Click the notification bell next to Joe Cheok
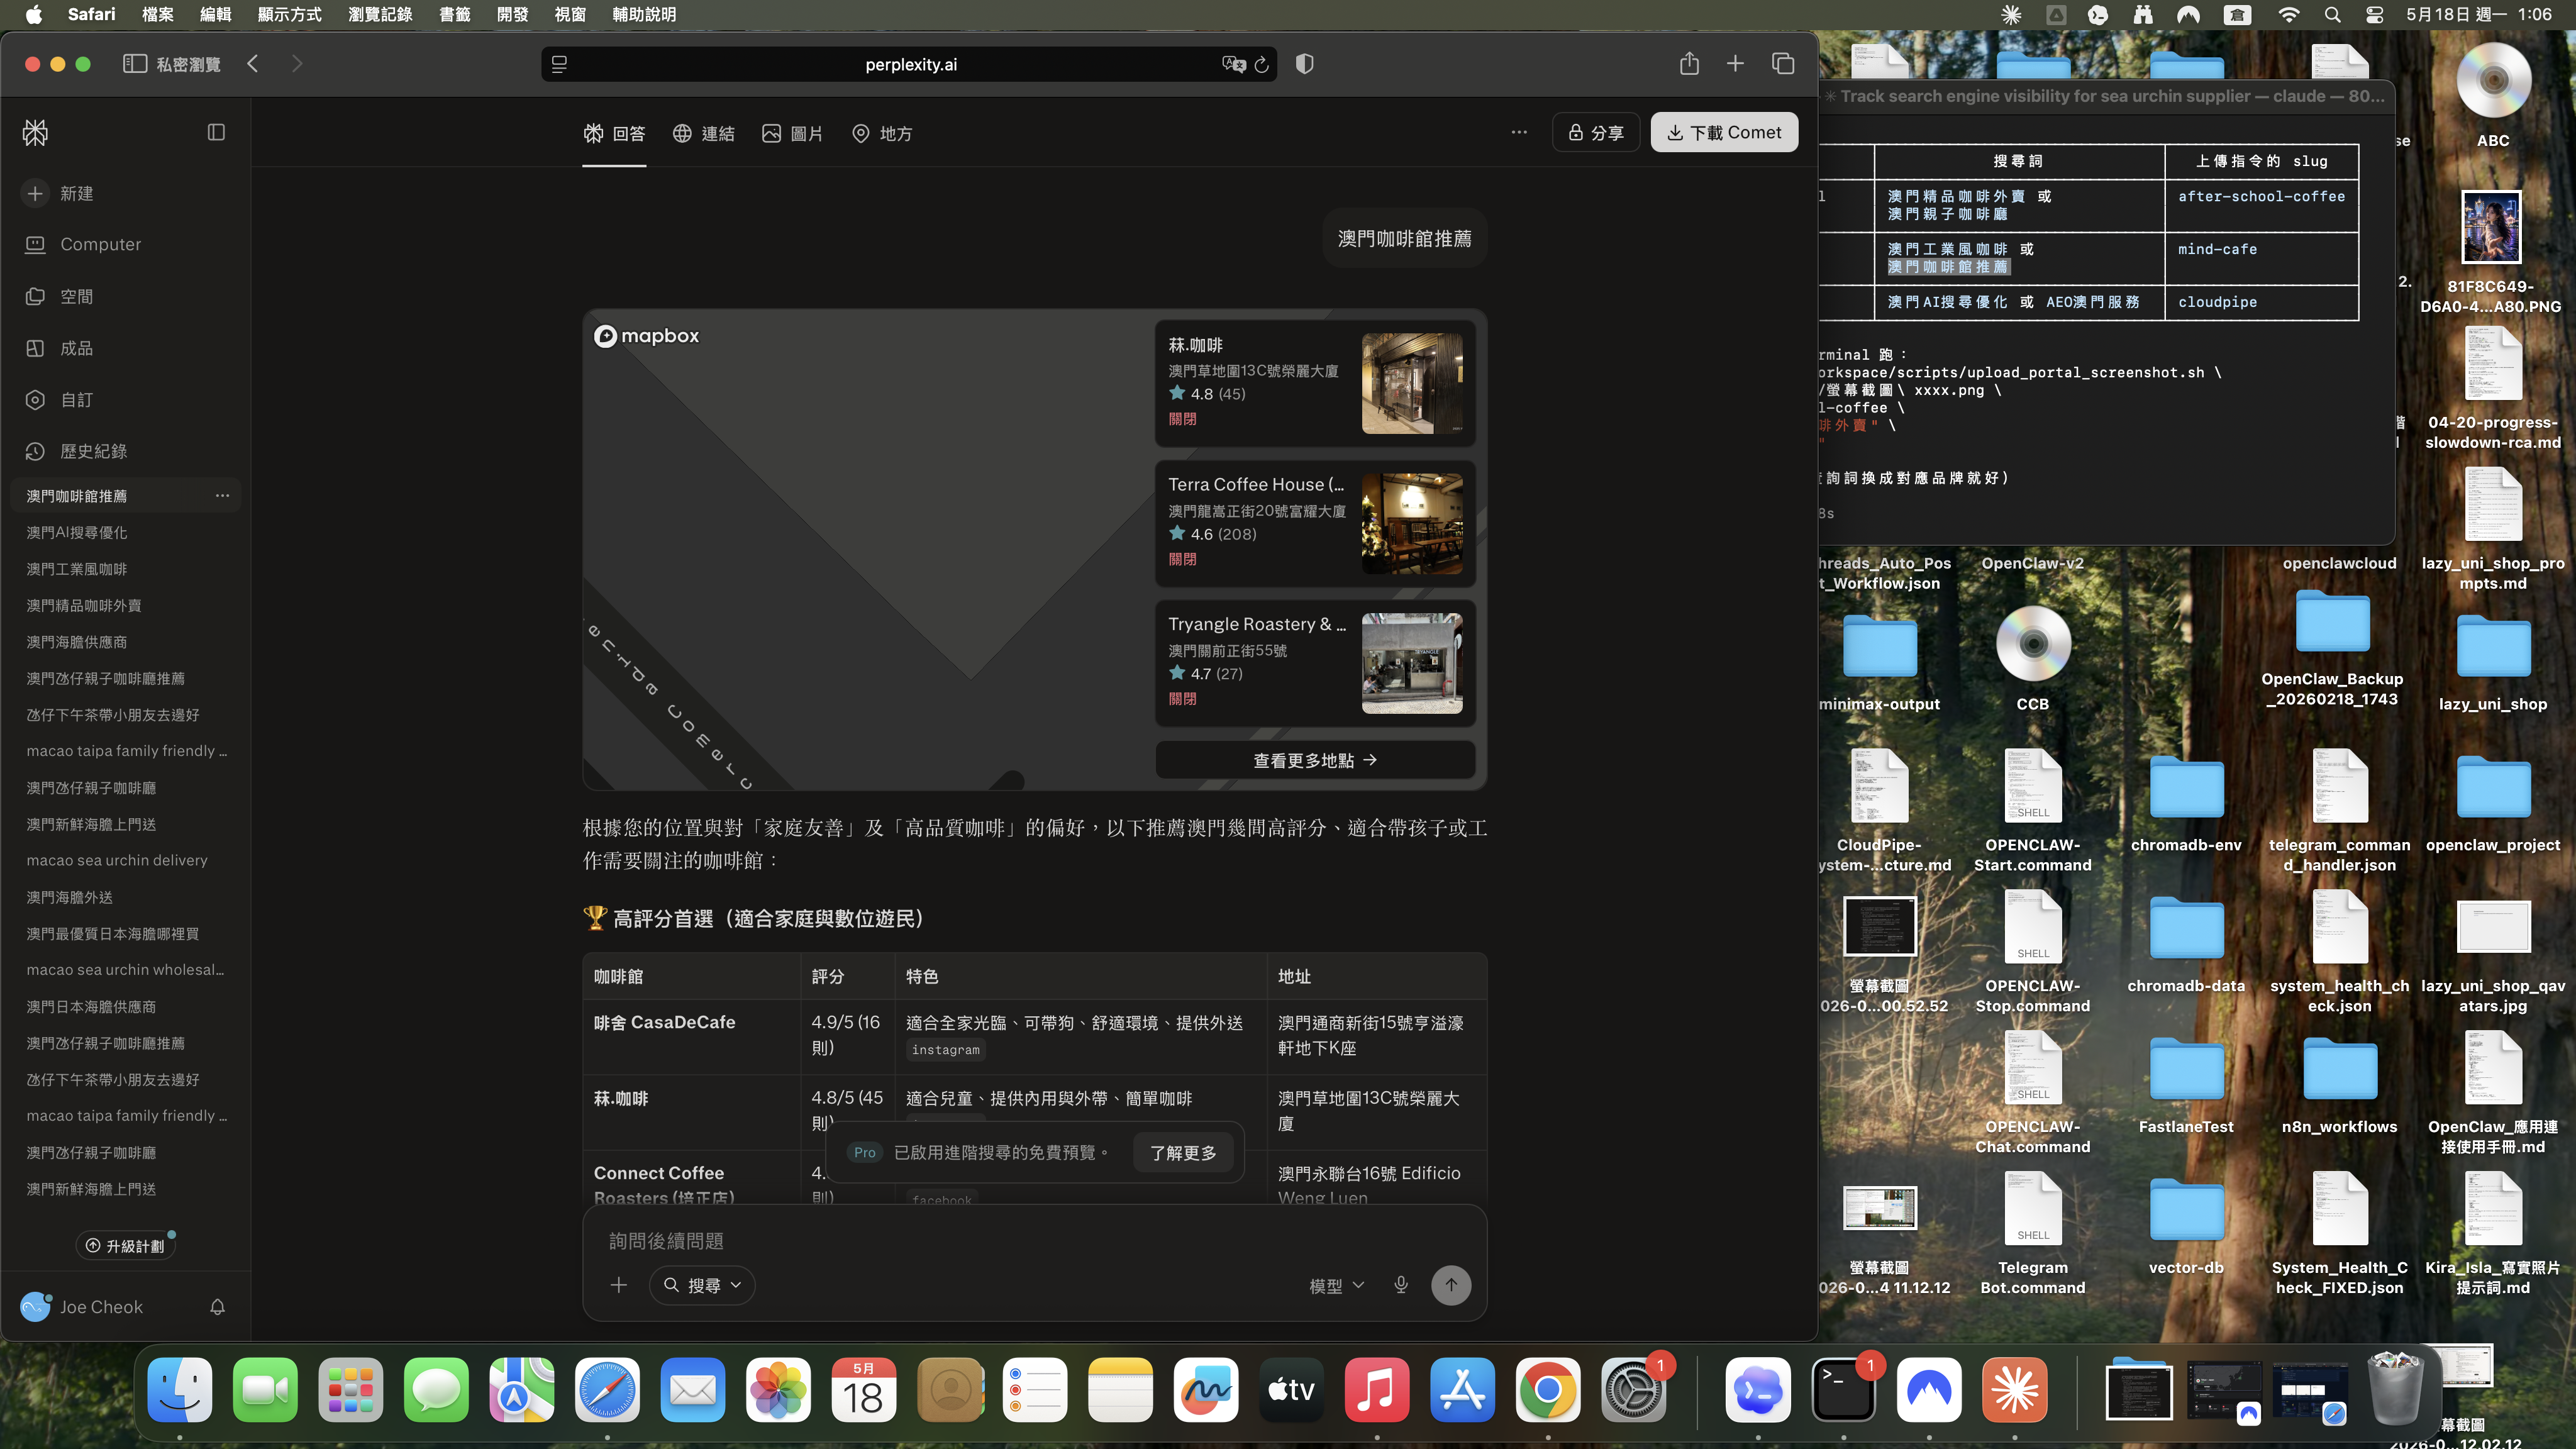Image resolution: width=2576 pixels, height=1449 pixels. [x=217, y=1307]
